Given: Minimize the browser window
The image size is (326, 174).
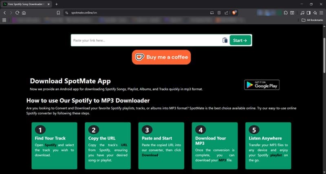Looking at the screenshot, I should [x=302, y=4].
